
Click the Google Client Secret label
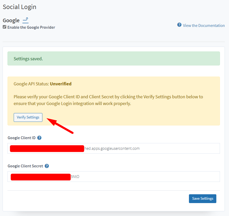(x=25, y=166)
